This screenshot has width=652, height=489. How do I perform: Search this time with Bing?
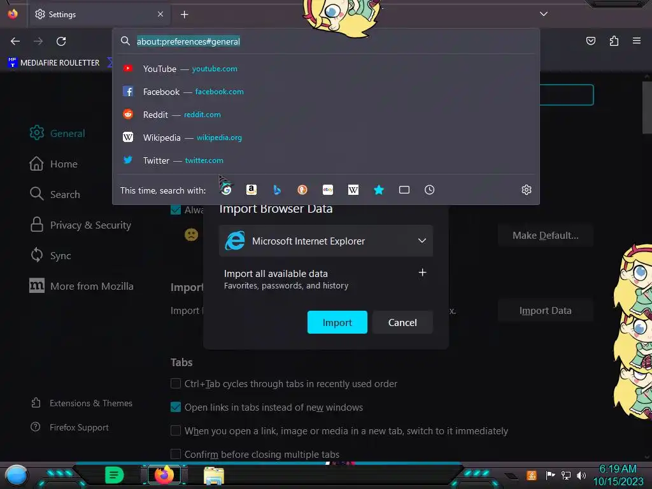277,190
